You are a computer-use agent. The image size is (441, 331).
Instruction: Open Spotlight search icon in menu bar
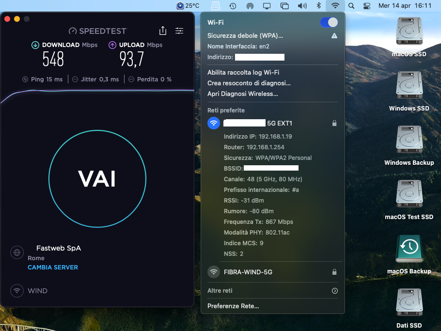(351, 6)
